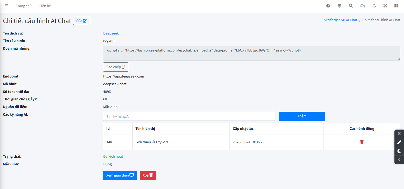404x189 pixels.
Task: Select the timestamp 2026-08-24 10:36:29
Action: pos(248,142)
